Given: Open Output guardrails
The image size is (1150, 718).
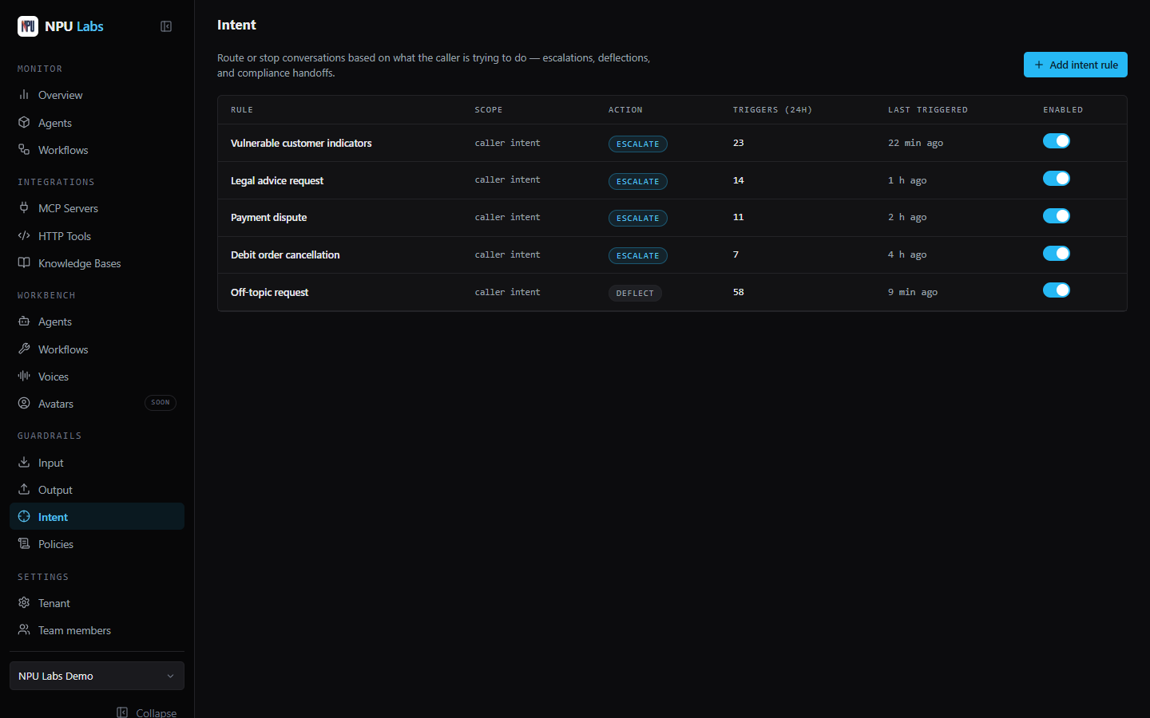Looking at the screenshot, I should 97,490.
